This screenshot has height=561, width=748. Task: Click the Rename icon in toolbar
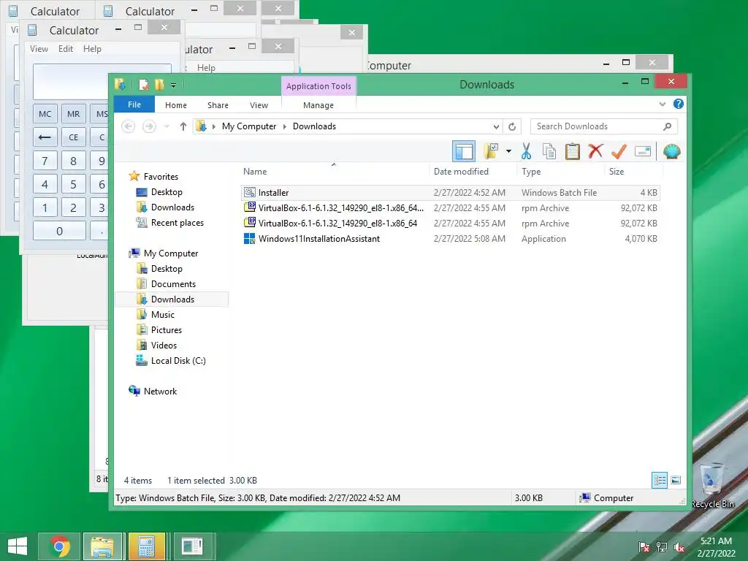coord(643,152)
